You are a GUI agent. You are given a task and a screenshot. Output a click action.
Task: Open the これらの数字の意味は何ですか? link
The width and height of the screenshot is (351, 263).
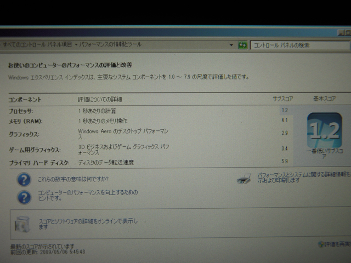click(x=72, y=179)
